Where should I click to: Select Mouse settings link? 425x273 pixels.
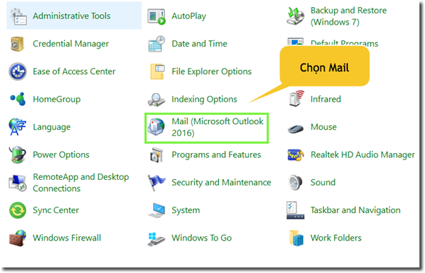coord(323,127)
